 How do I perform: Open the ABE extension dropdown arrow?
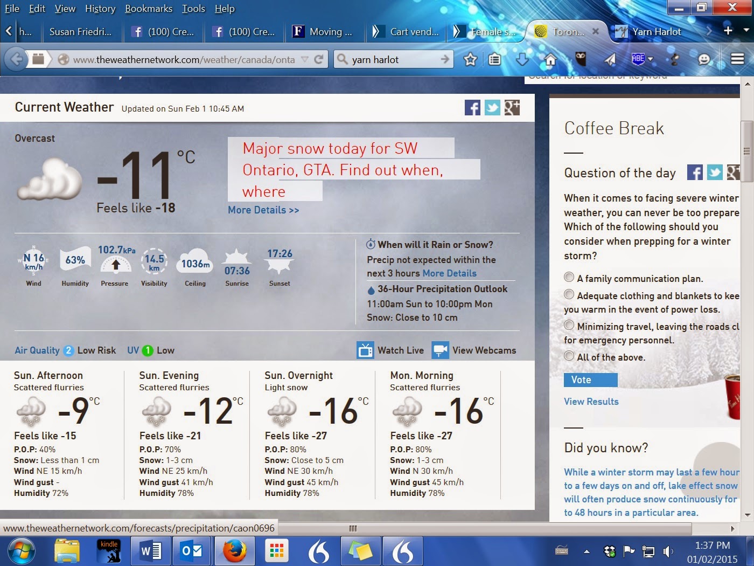[650, 59]
